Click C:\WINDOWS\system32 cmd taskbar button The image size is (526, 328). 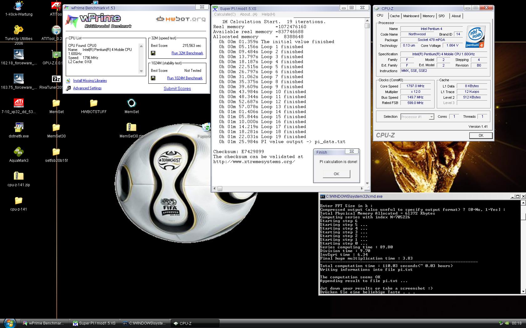pos(145,323)
